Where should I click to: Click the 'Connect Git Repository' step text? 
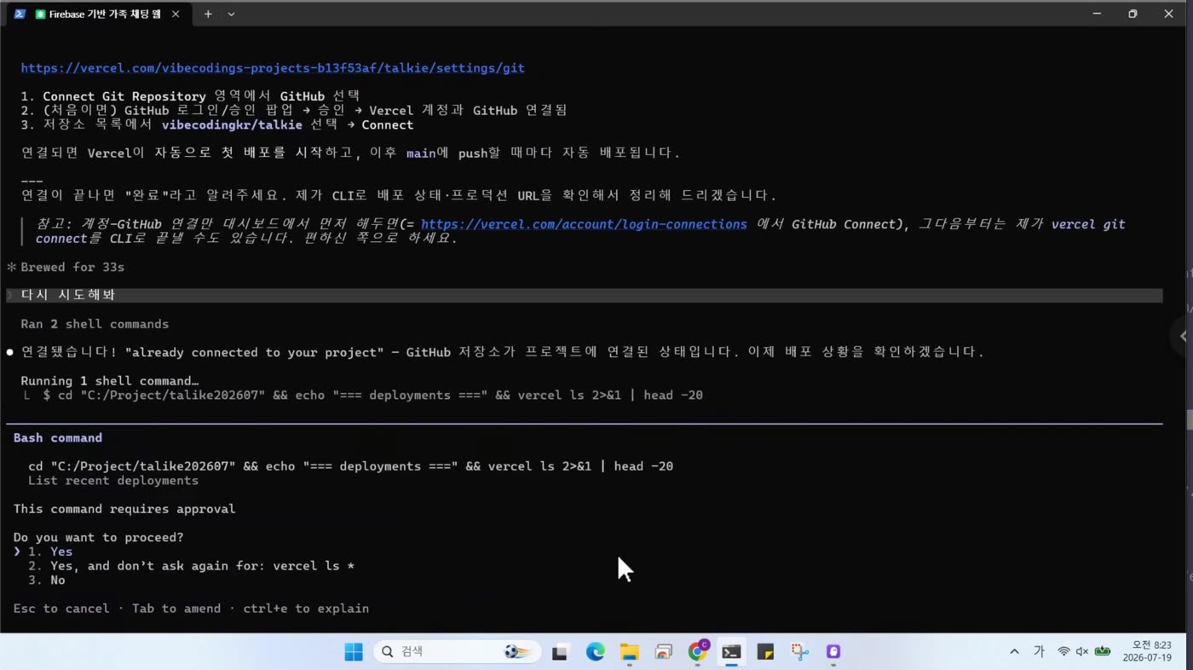tap(124, 96)
